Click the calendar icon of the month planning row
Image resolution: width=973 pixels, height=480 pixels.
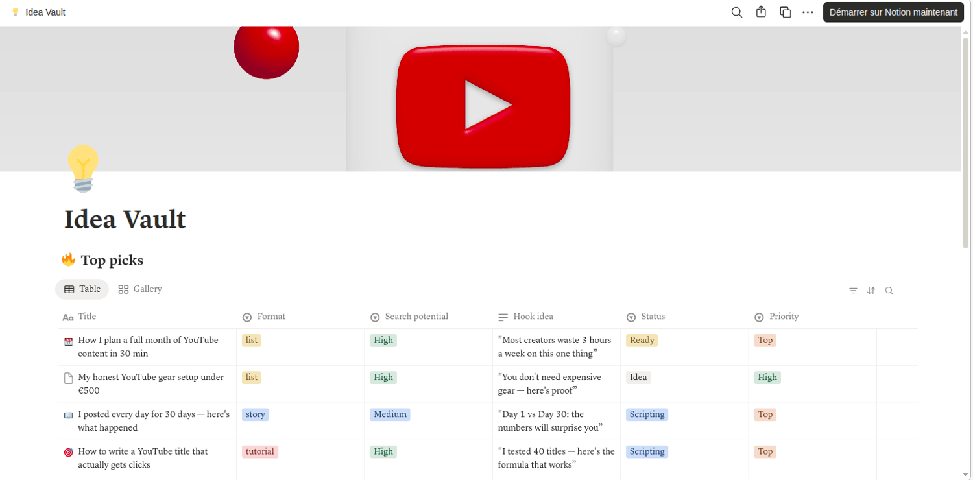(x=68, y=341)
